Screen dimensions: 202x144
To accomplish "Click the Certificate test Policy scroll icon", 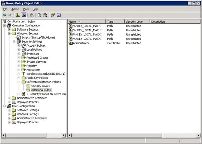I will tap(4, 21).
